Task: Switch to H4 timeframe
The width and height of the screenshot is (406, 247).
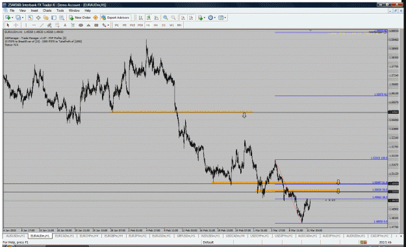Action: 156,25
